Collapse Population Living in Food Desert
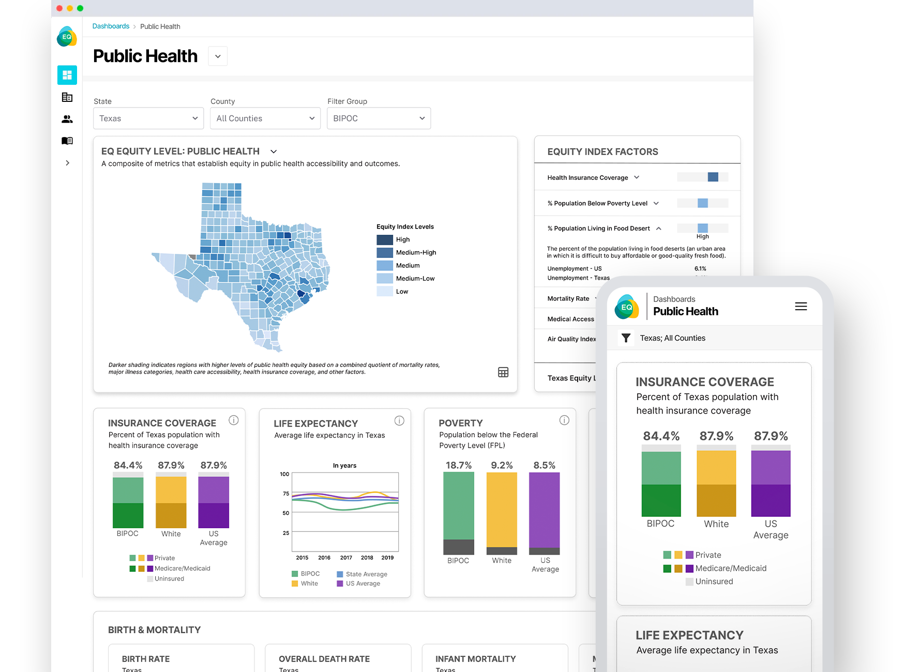 pos(658,228)
